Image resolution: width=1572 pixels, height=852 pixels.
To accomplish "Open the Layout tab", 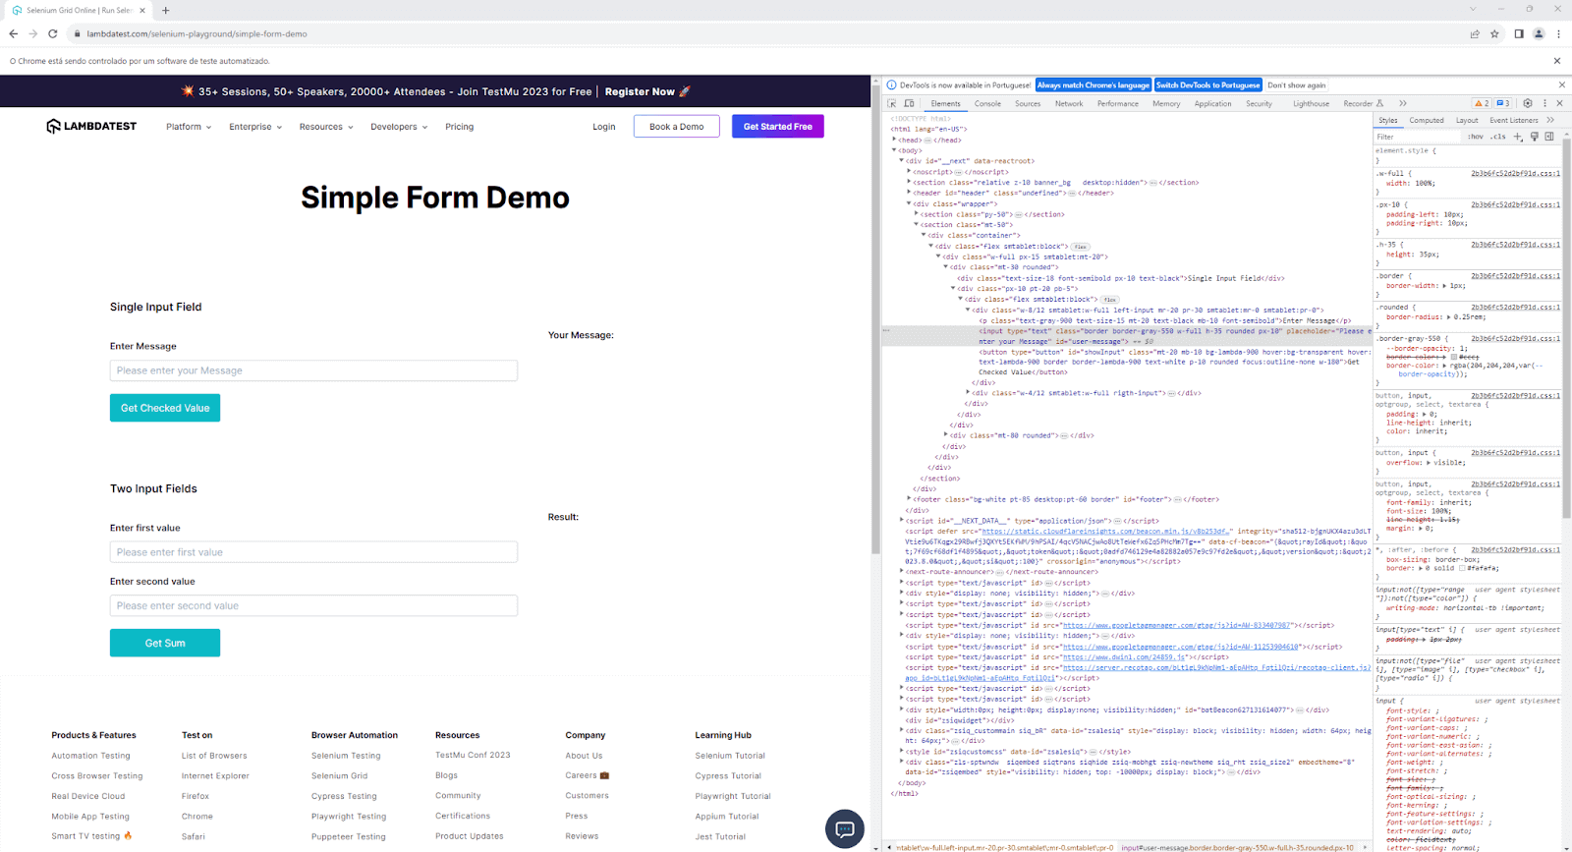I will [1467, 120].
